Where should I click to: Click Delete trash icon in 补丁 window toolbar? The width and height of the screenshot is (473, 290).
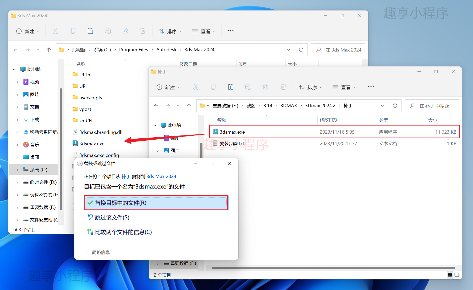click(x=283, y=87)
